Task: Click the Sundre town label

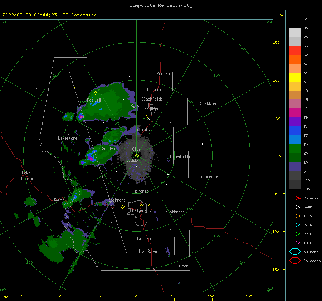Action: tap(108, 148)
